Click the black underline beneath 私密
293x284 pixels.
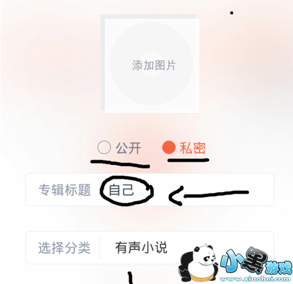pyautogui.click(x=189, y=160)
